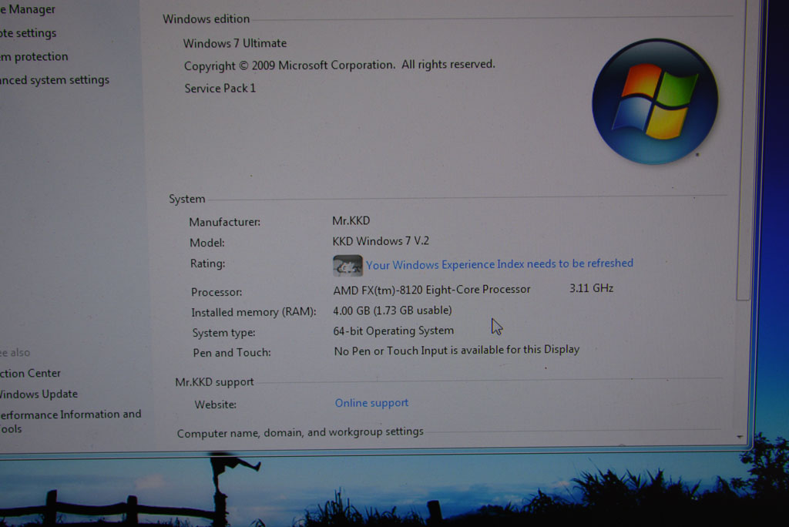Open Windows Update in the sidebar
Image resolution: width=789 pixels, height=527 pixels.
(x=39, y=394)
